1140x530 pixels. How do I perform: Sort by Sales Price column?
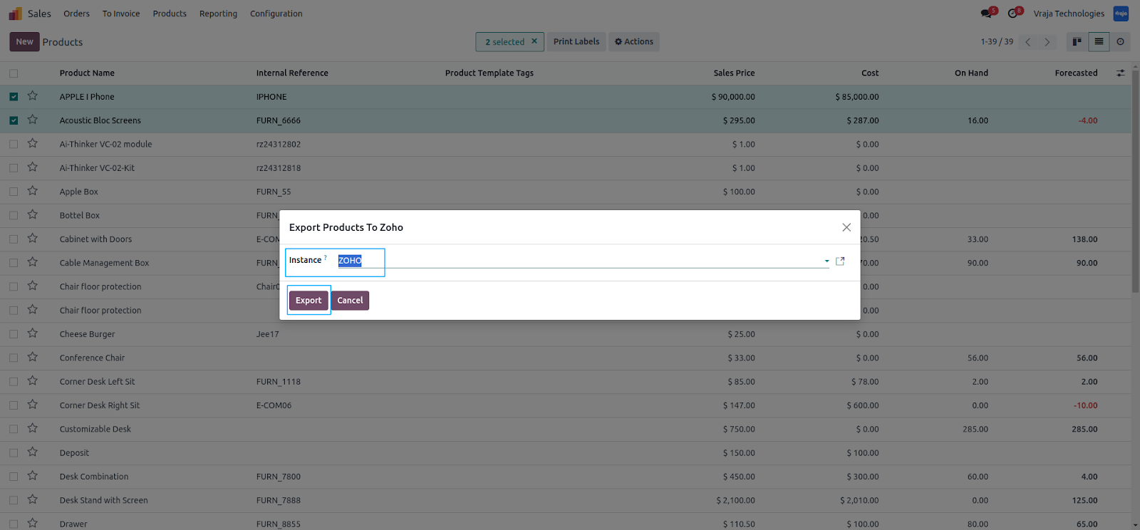734,73
